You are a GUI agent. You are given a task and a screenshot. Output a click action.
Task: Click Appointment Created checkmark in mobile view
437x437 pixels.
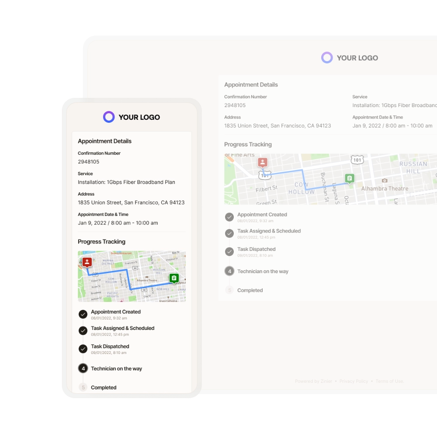83,314
